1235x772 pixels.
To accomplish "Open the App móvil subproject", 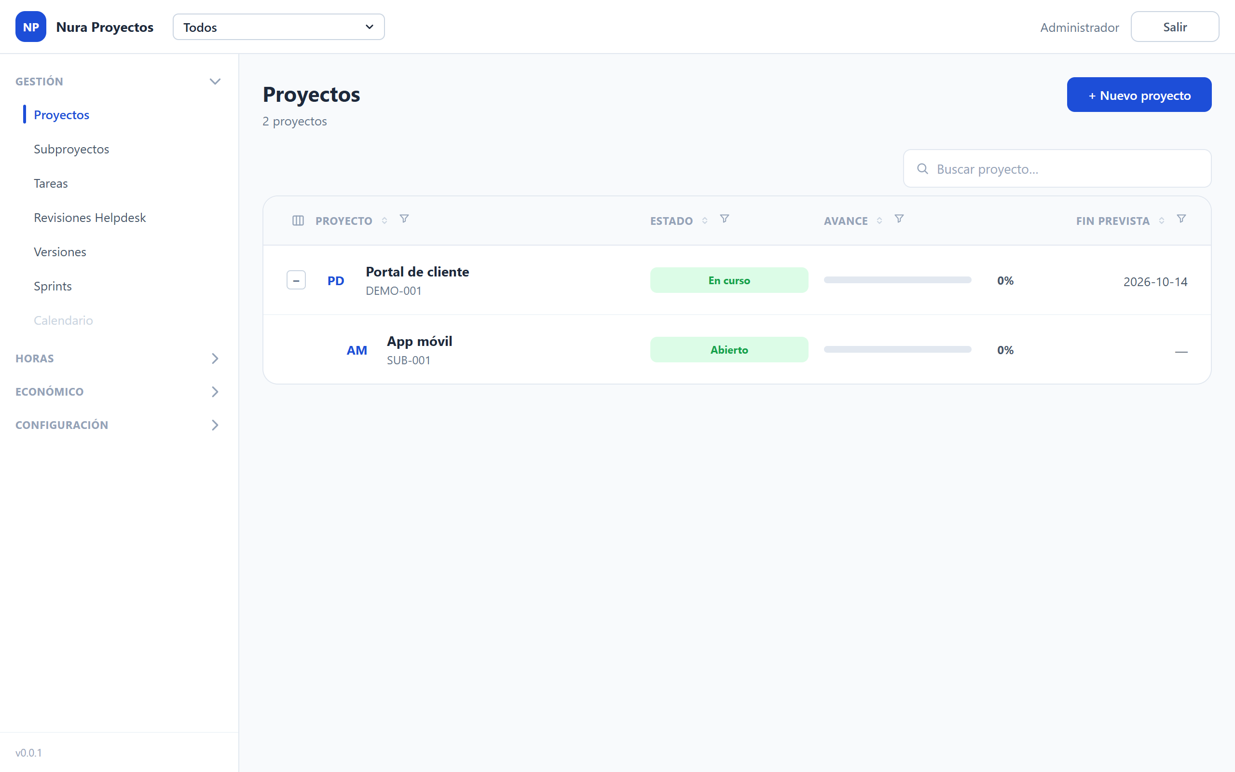I will tap(420, 341).
